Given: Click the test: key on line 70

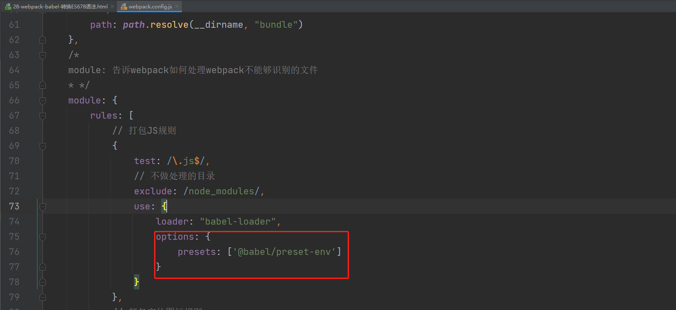Looking at the screenshot, I should [x=147, y=161].
